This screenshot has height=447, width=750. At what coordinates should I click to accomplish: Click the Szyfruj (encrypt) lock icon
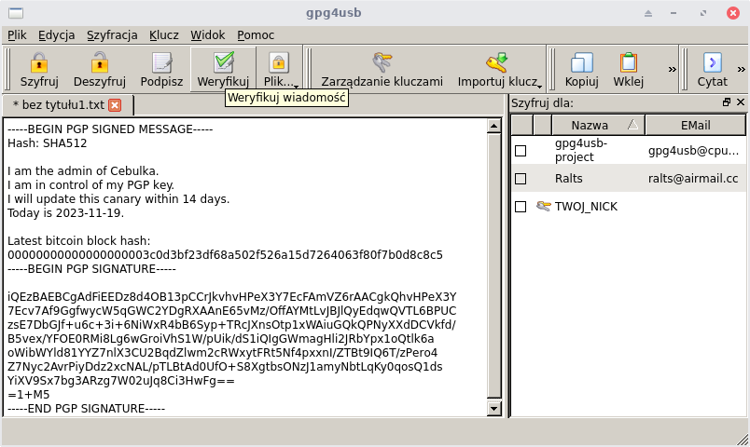(39, 62)
